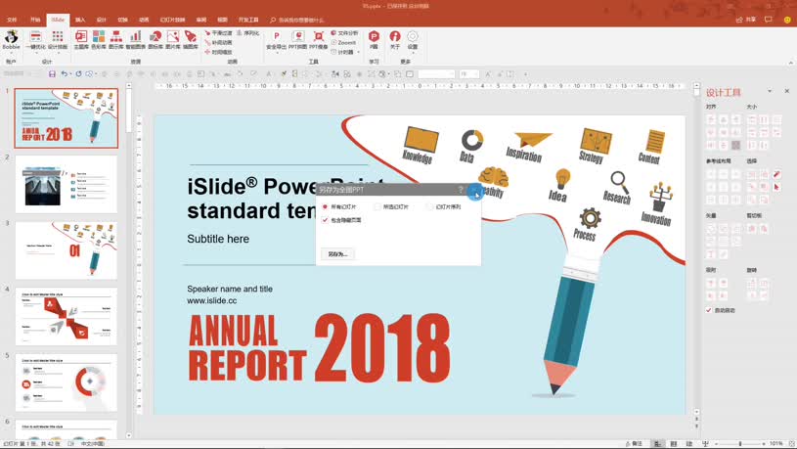797x449 pixels.
Task: Select 所有幻灯片 all slides radio button
Action: (340, 207)
